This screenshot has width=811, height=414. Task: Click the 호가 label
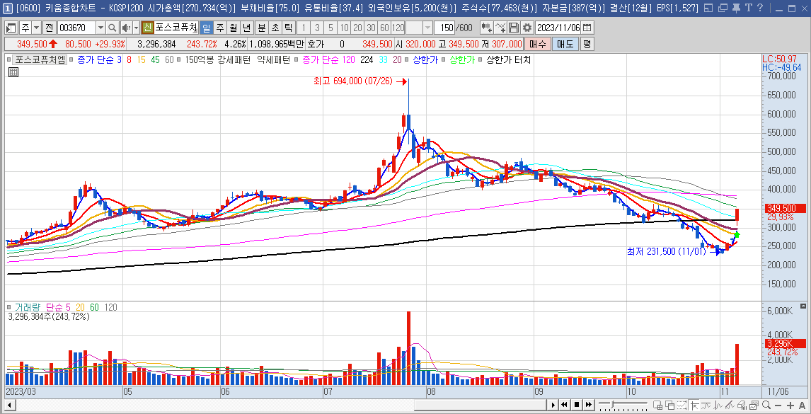point(315,44)
